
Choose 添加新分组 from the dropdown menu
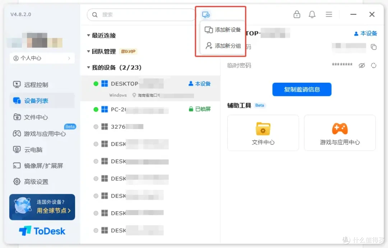(x=223, y=46)
